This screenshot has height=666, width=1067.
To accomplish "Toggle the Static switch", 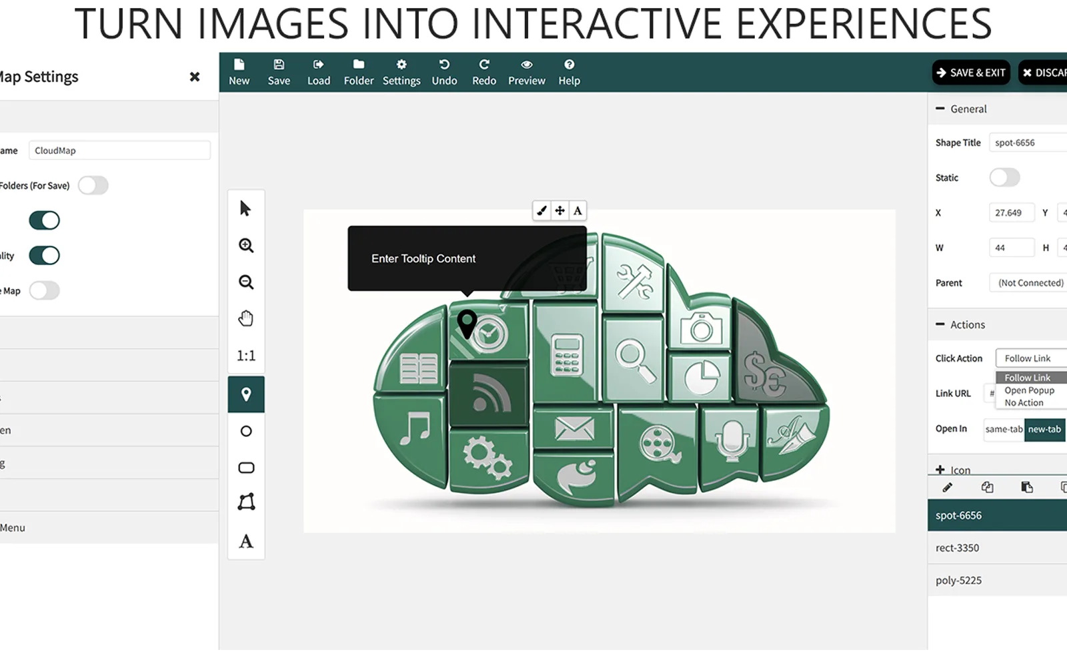I will (1004, 177).
